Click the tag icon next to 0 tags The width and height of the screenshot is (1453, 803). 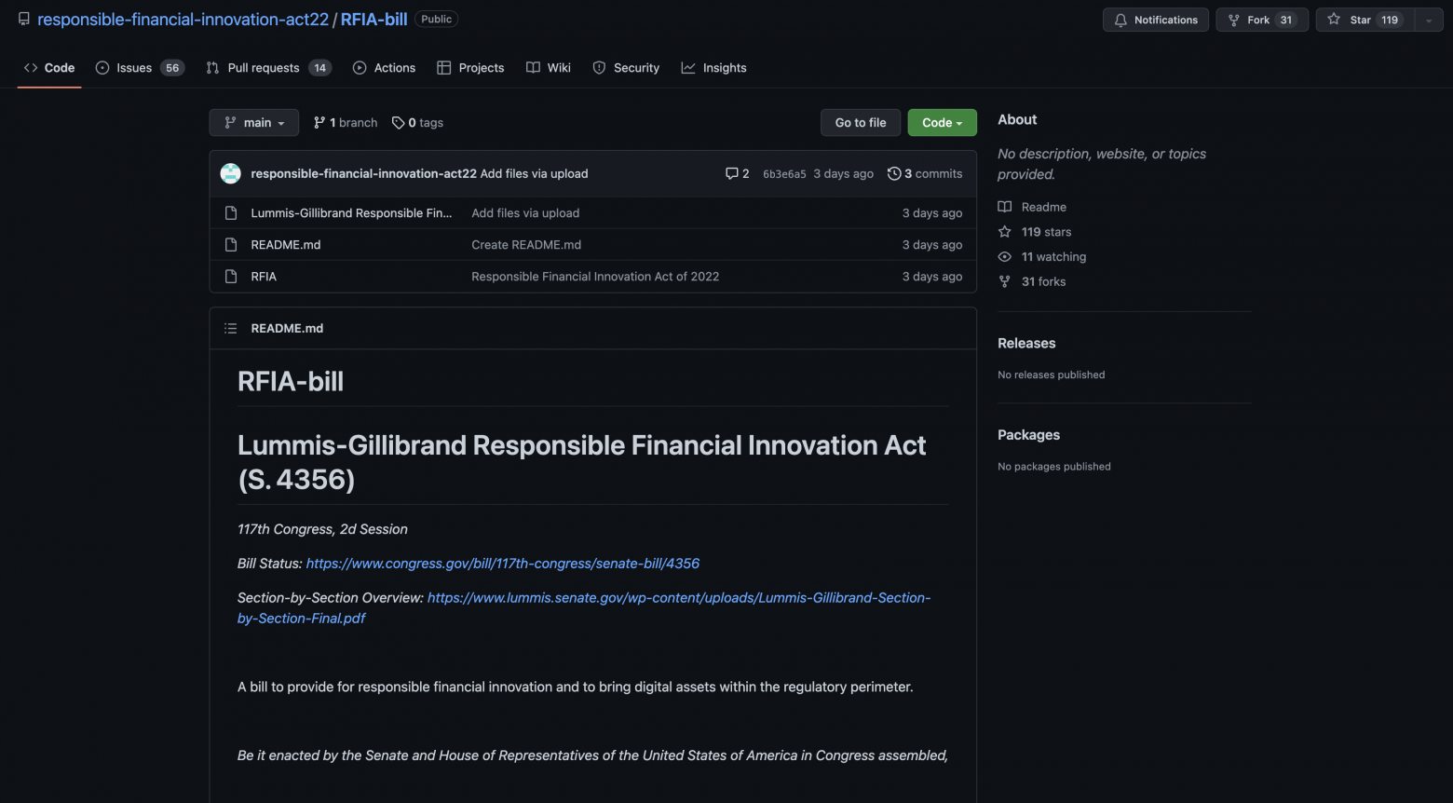[398, 123]
